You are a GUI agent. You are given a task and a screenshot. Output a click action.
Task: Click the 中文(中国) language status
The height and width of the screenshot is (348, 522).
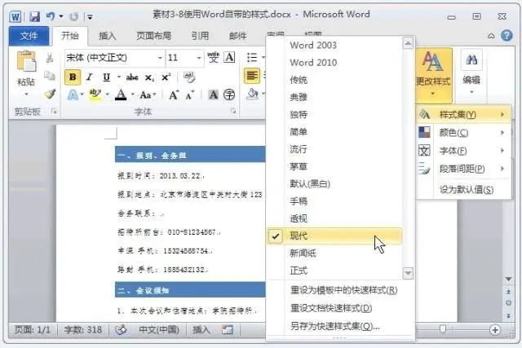(x=159, y=330)
